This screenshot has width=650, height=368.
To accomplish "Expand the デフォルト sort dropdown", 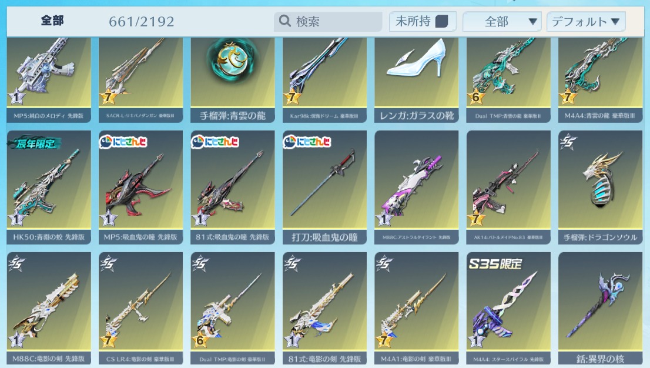I will pyautogui.click(x=586, y=22).
